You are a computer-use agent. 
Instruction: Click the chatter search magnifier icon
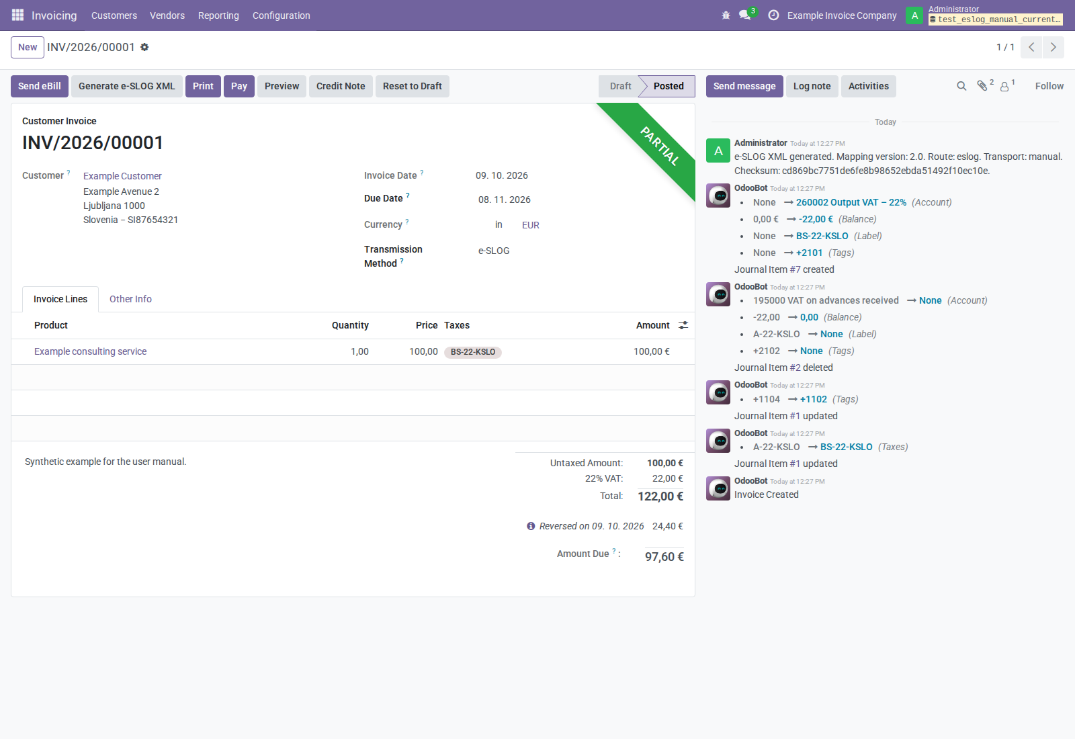coord(961,86)
